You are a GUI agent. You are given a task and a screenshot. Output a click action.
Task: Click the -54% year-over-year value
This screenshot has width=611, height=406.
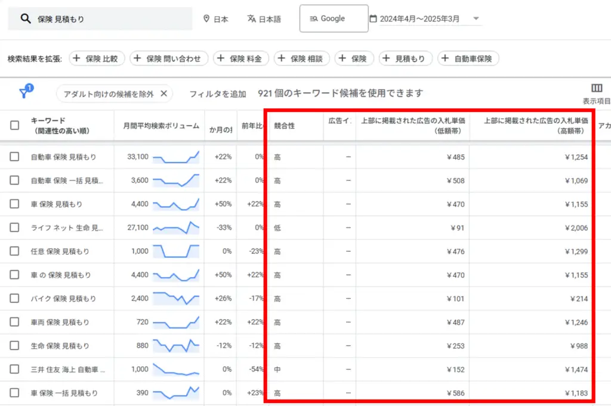point(257,369)
